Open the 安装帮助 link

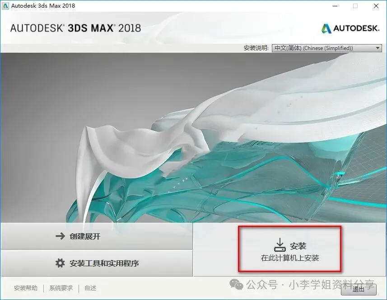pyautogui.click(x=26, y=288)
